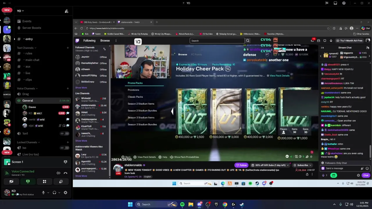Collapse the Voice Channels category

click(x=27, y=89)
